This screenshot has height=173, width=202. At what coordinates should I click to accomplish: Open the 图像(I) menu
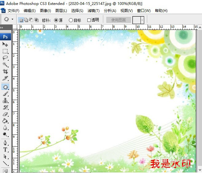[45, 11]
